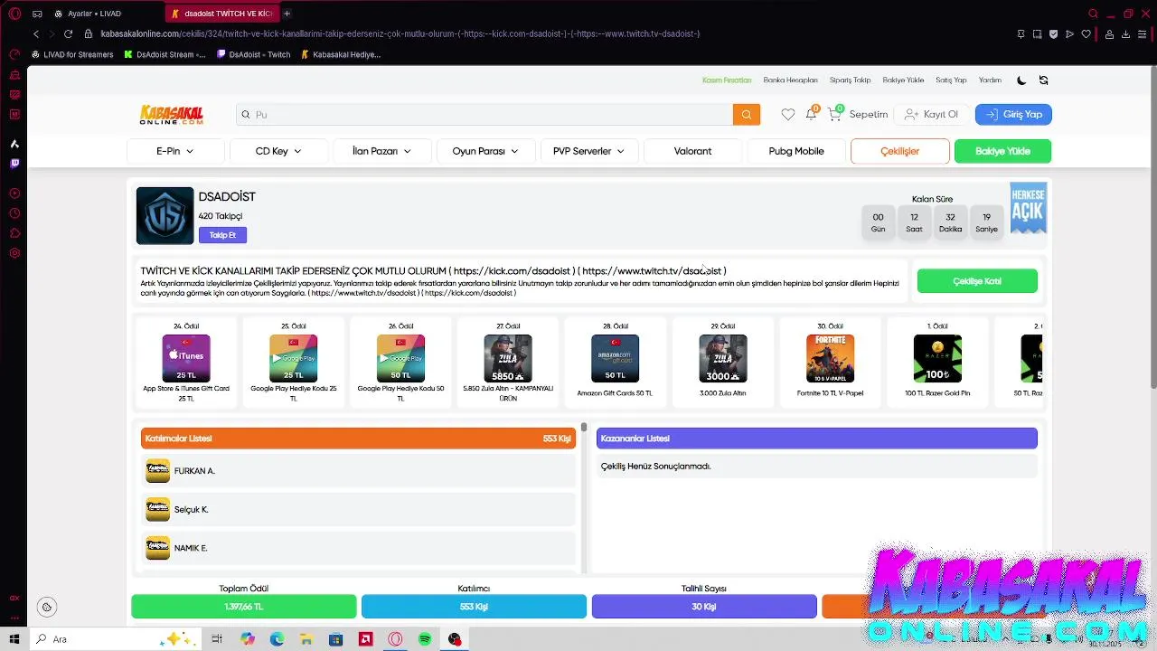
Task: Open the Çekilişler menu item
Action: (x=899, y=151)
